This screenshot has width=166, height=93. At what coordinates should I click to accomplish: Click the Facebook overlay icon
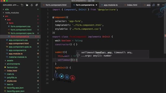tap(57, 75)
